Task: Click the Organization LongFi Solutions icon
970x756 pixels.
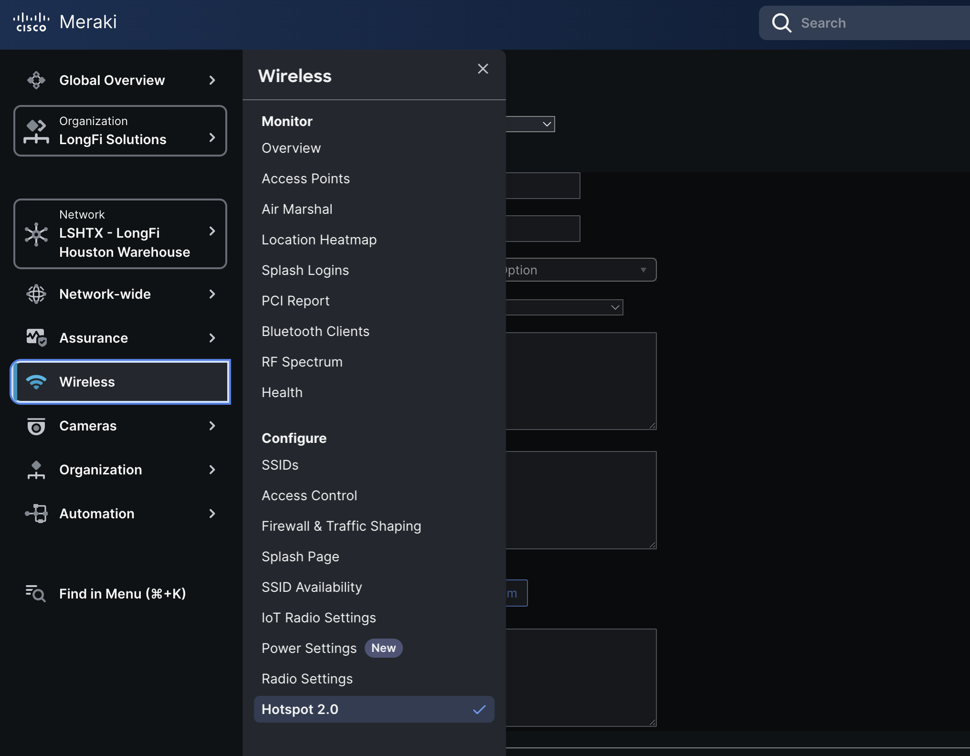Action: click(x=36, y=131)
